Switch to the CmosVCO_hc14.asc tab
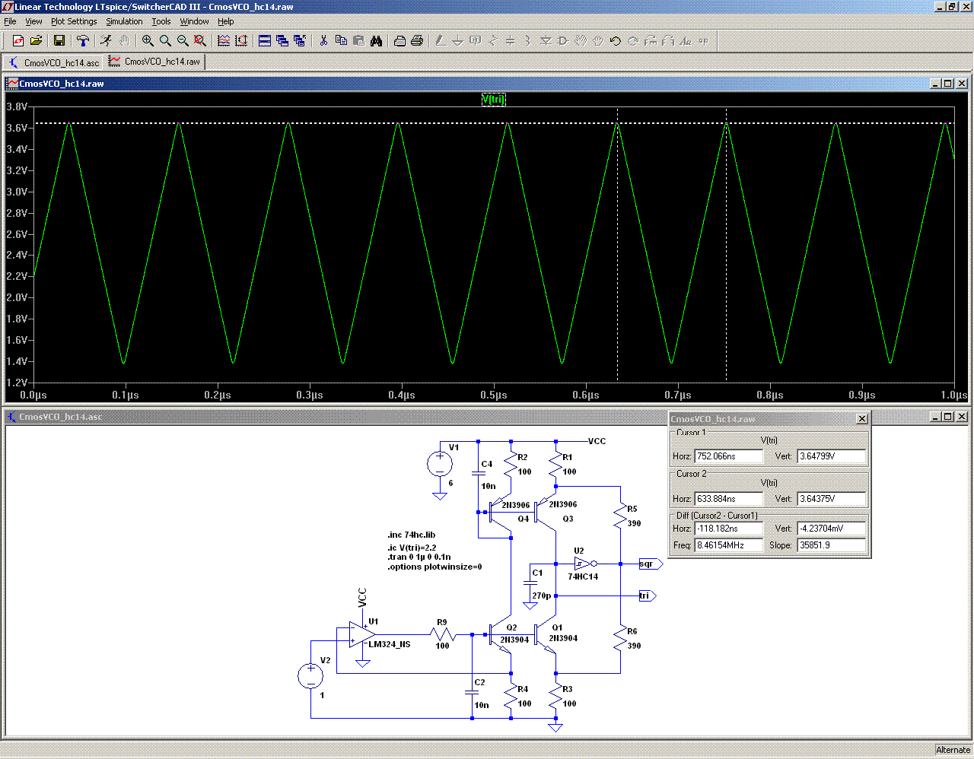This screenshot has width=974, height=759. coord(53,62)
